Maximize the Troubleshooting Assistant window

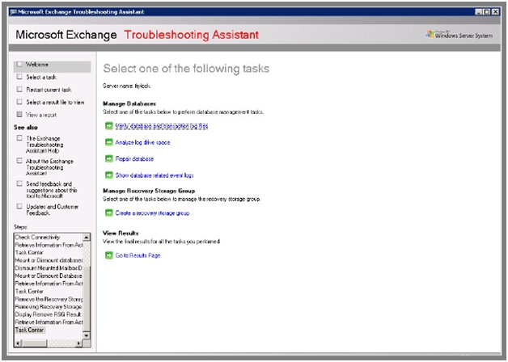487,12
